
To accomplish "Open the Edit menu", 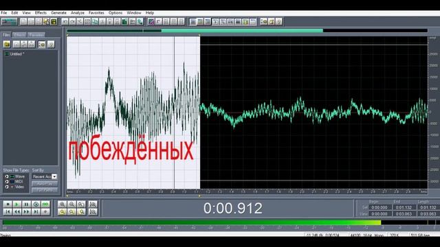I will 14,12.
